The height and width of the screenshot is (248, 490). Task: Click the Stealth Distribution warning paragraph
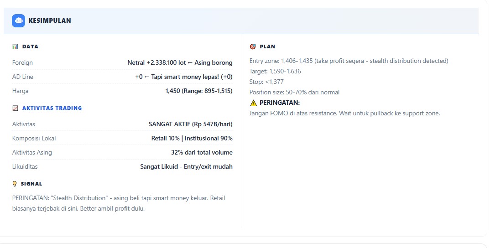(x=119, y=203)
